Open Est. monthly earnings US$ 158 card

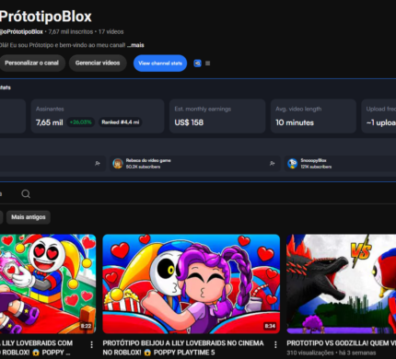click(x=217, y=116)
